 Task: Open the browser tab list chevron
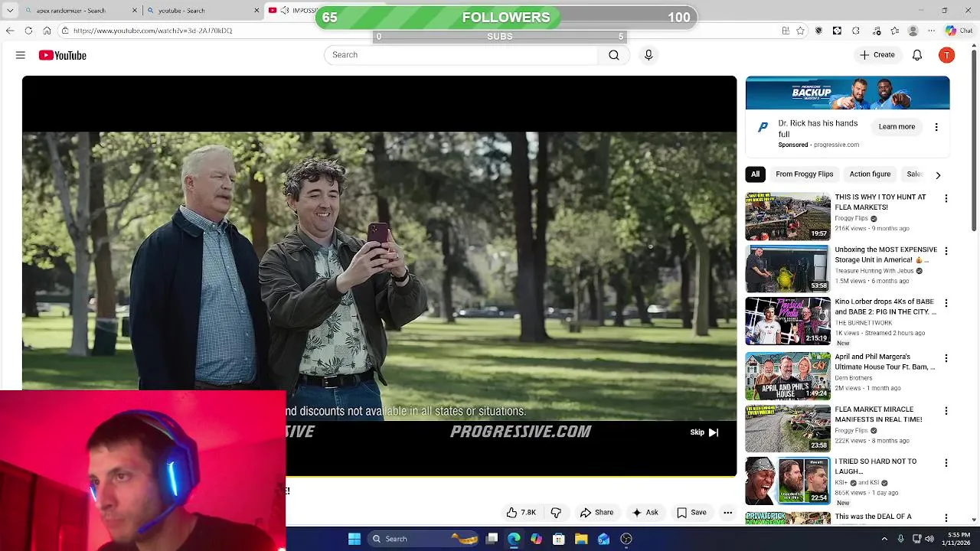pyautogui.click(x=10, y=11)
